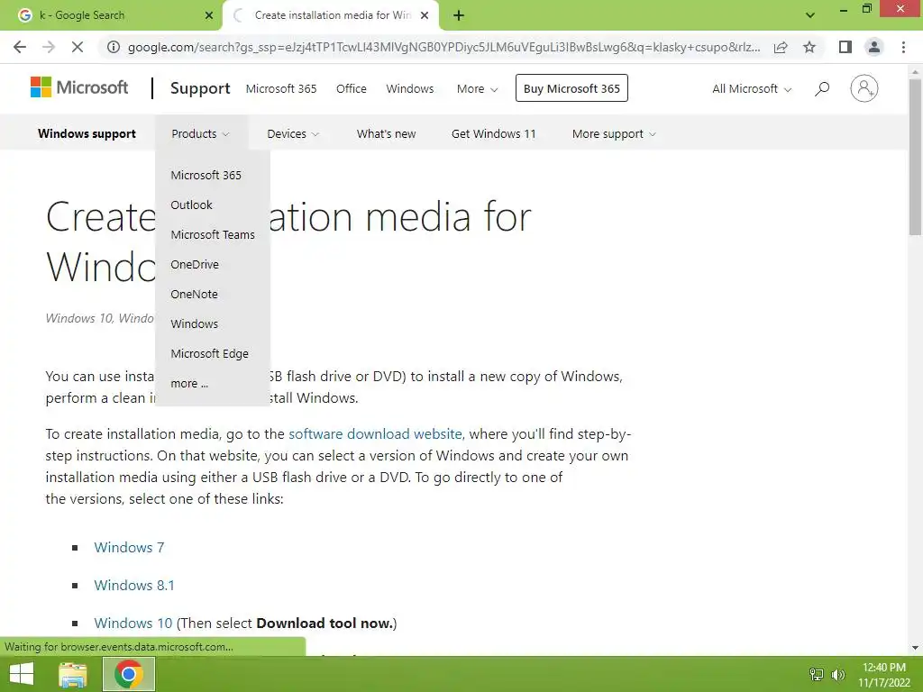Viewport: 923px width, 692px height.
Task: Open Windows Start button
Action: point(22,674)
